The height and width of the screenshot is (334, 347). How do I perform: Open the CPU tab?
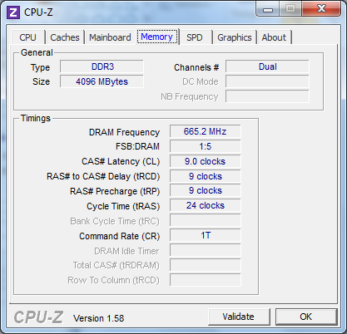[27, 37]
